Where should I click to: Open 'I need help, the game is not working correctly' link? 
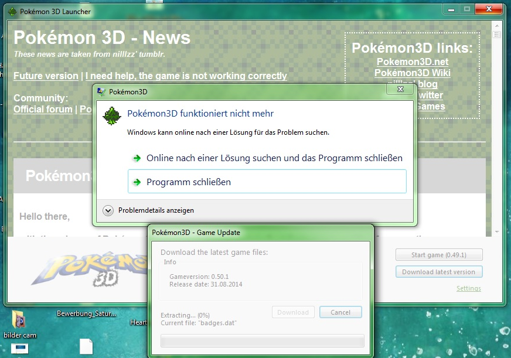pos(186,76)
